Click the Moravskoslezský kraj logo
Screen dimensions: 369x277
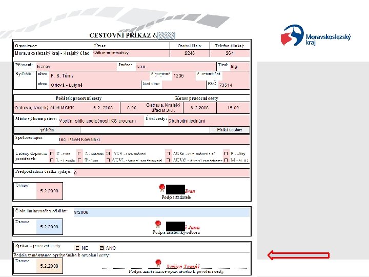click(316, 35)
